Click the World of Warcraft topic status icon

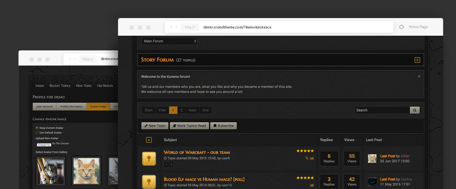[x=149, y=158]
